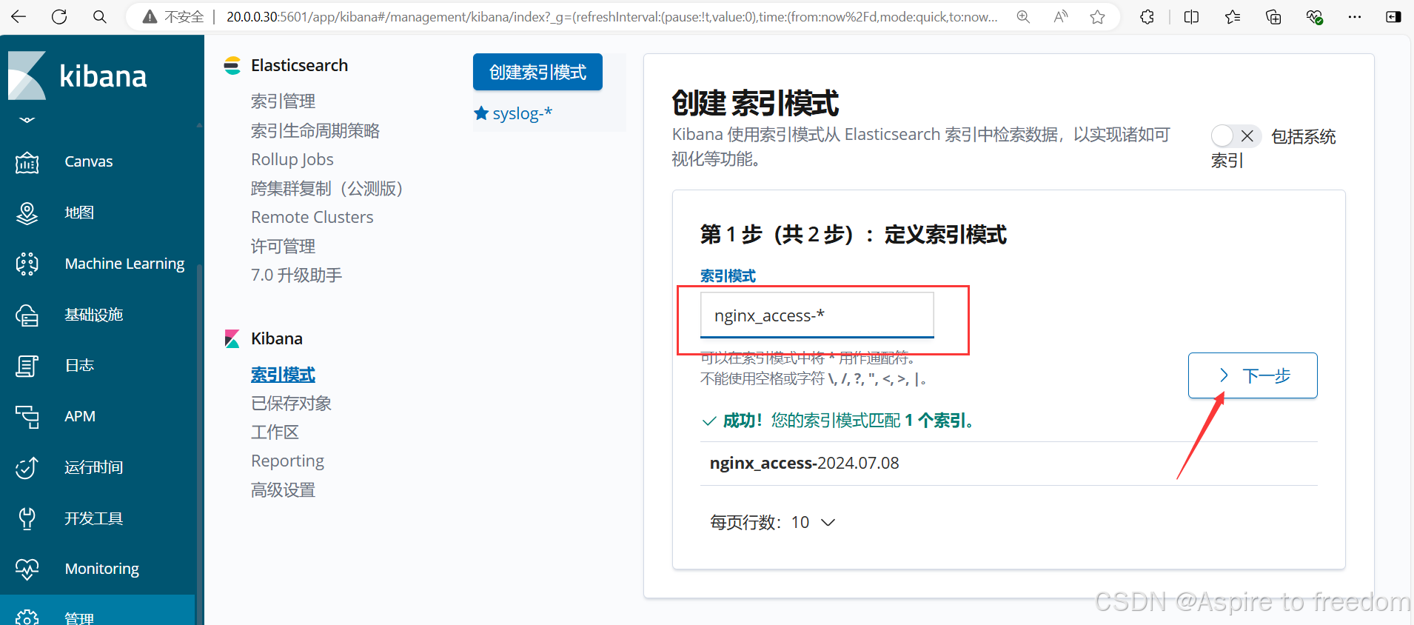1414x625 pixels.
Task: Open 高级设置 under Kibana
Action: (283, 489)
